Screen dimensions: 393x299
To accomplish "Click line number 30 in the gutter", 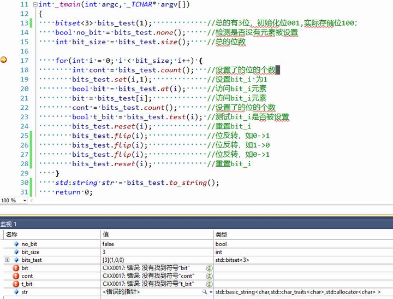I will click(25, 183).
